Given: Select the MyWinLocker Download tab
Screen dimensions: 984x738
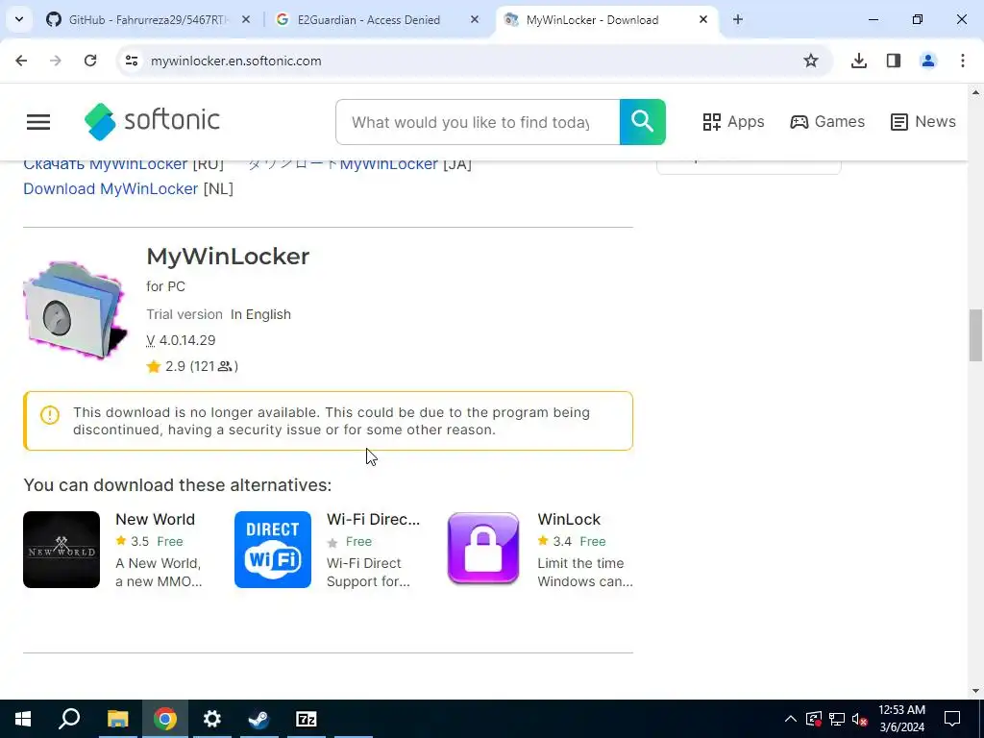Looking at the screenshot, I should coord(592,20).
